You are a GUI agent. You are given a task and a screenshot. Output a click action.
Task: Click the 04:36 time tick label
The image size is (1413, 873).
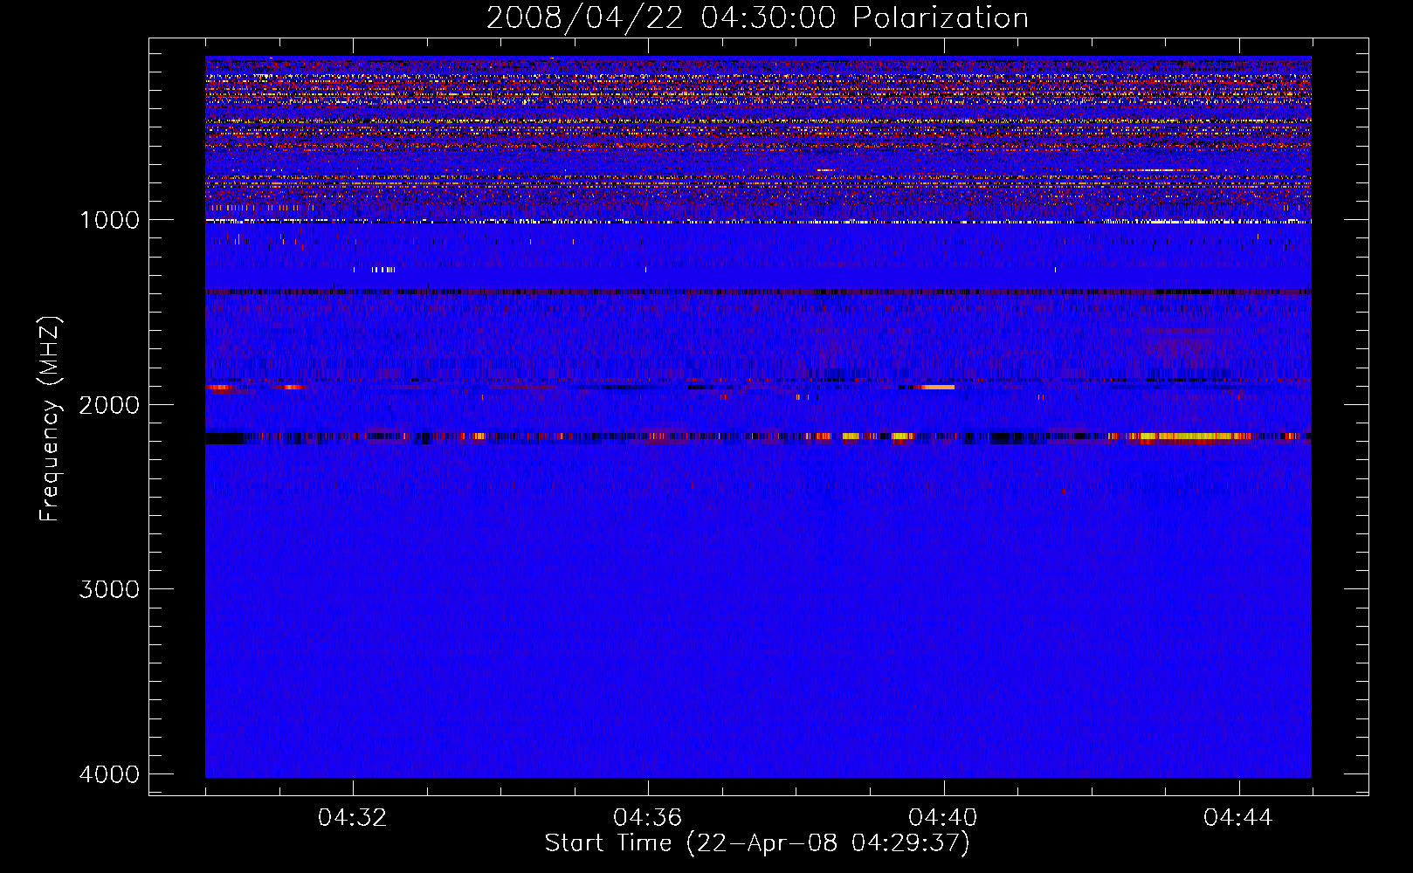(x=648, y=817)
